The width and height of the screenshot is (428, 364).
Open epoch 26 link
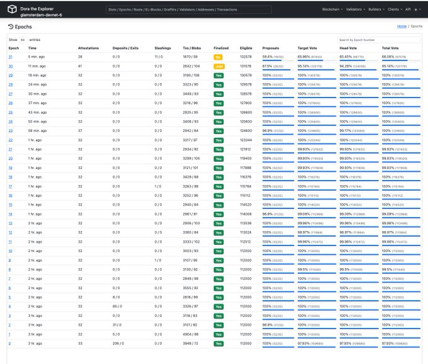click(x=11, y=103)
